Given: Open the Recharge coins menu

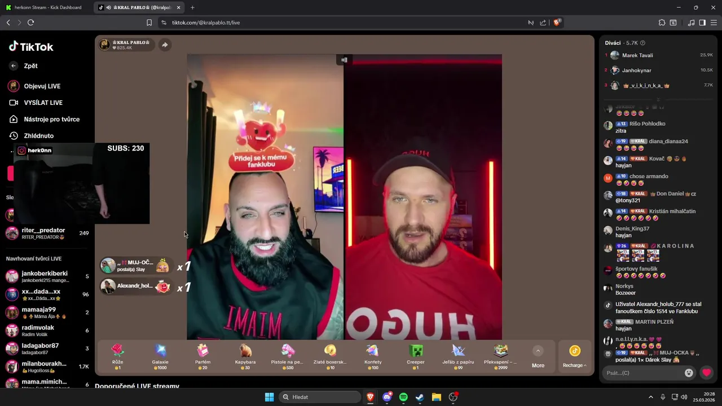Looking at the screenshot, I should click(x=574, y=357).
